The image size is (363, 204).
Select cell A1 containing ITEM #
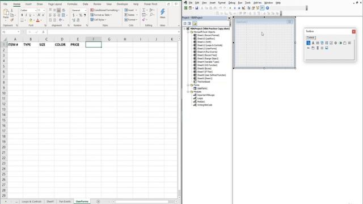(x=15, y=44)
